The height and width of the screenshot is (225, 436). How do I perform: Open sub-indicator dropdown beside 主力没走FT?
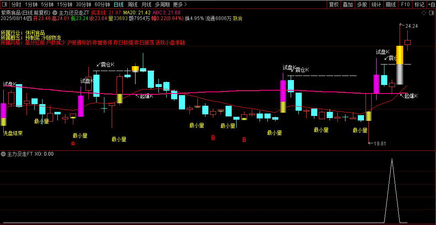[3, 154]
